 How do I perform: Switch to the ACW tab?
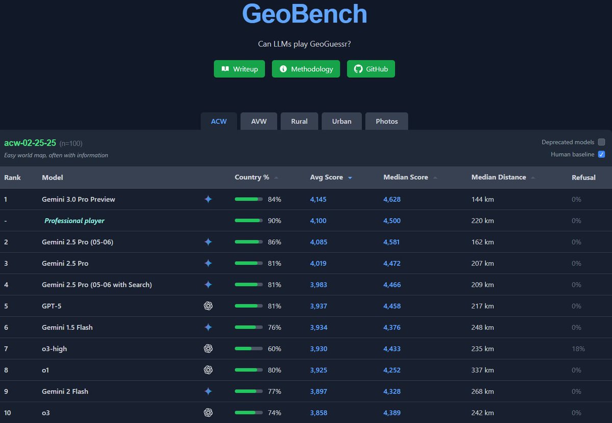219,121
